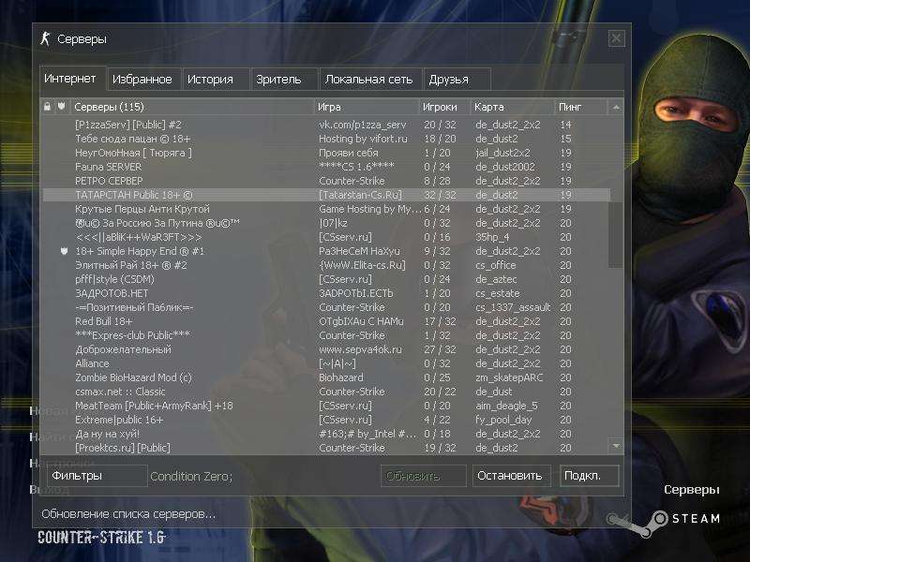Image resolution: width=900 pixels, height=562 pixels.
Task: Select Элитный Рай 18+ #2 server
Action: [x=326, y=265]
